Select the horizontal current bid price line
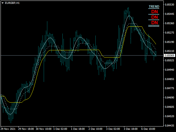 [x=82, y=56]
